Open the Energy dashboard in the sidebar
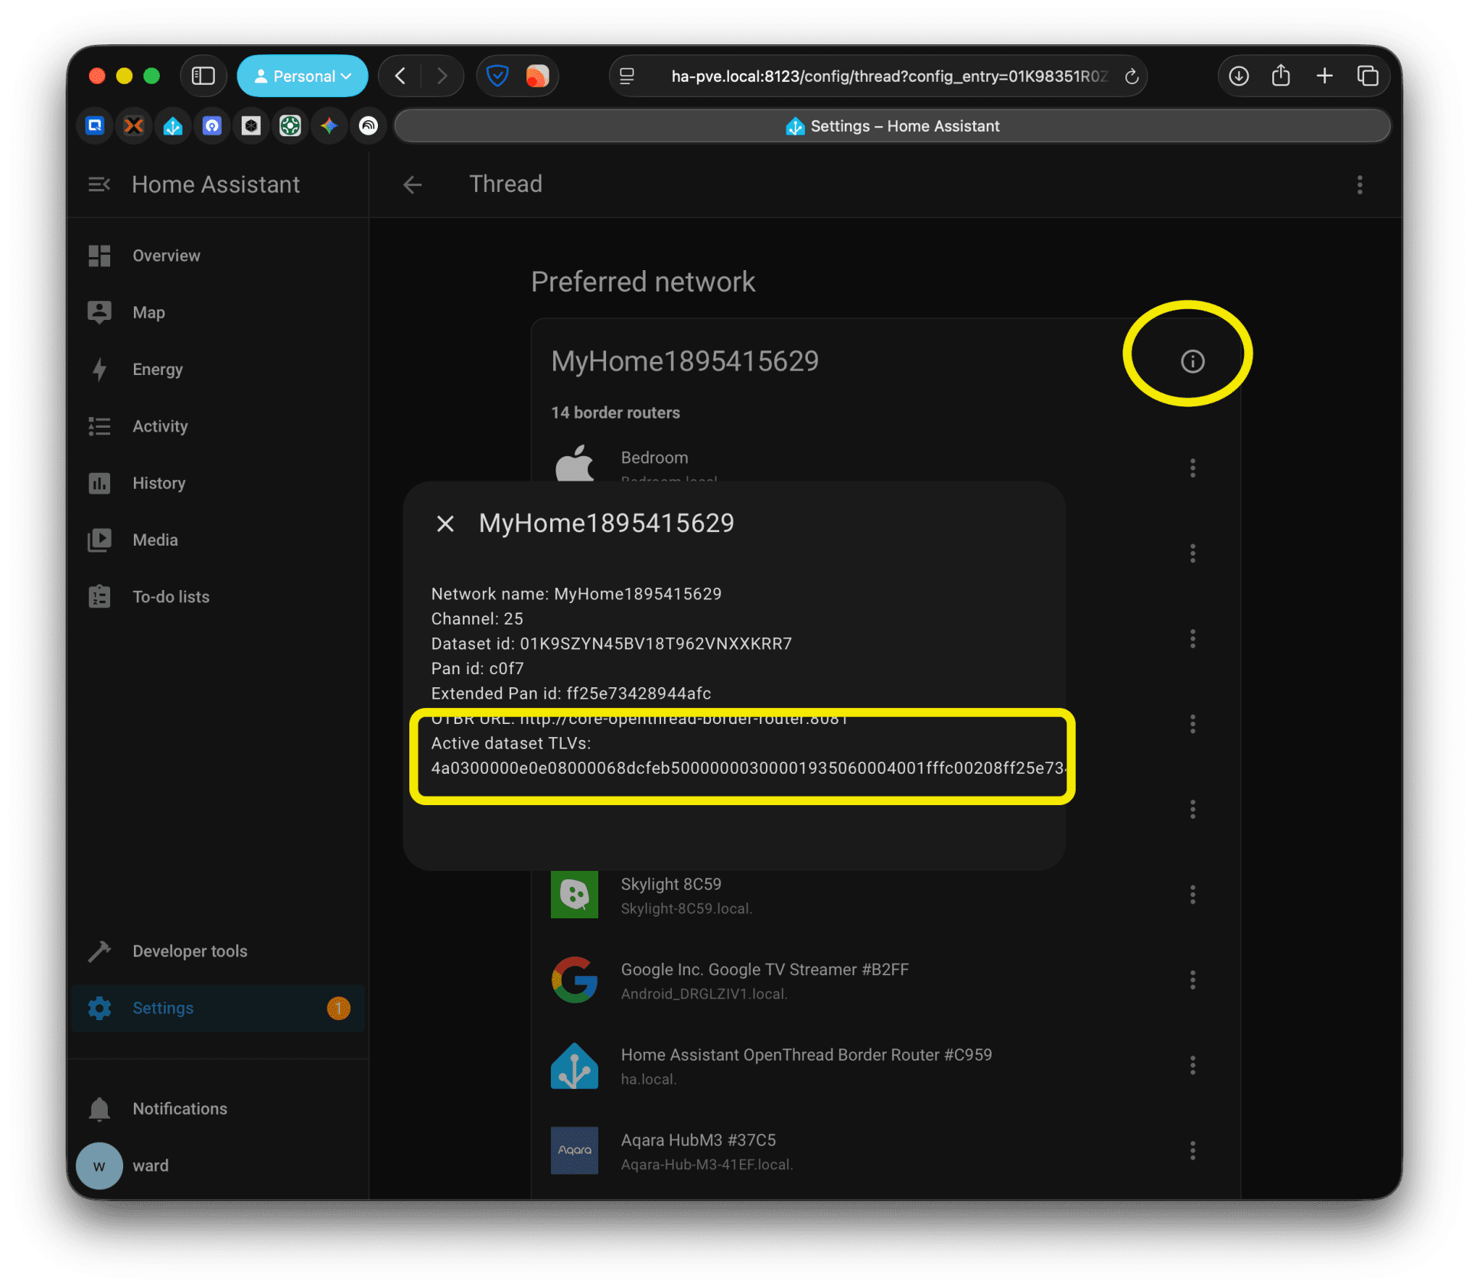The width and height of the screenshot is (1469, 1288). pyautogui.click(x=157, y=370)
